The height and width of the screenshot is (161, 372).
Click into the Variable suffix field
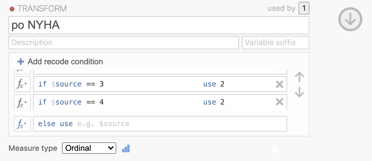tap(276, 43)
